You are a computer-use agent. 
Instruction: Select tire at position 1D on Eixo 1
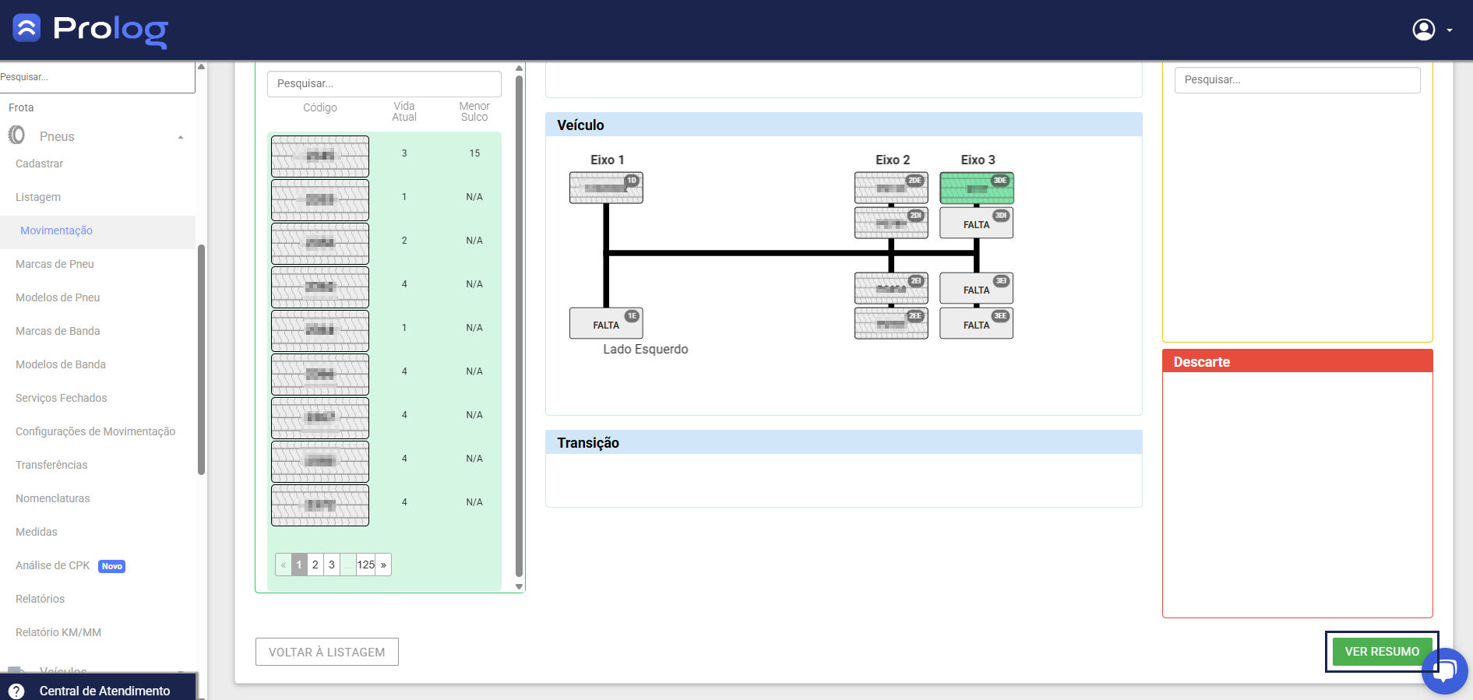pyautogui.click(x=606, y=188)
